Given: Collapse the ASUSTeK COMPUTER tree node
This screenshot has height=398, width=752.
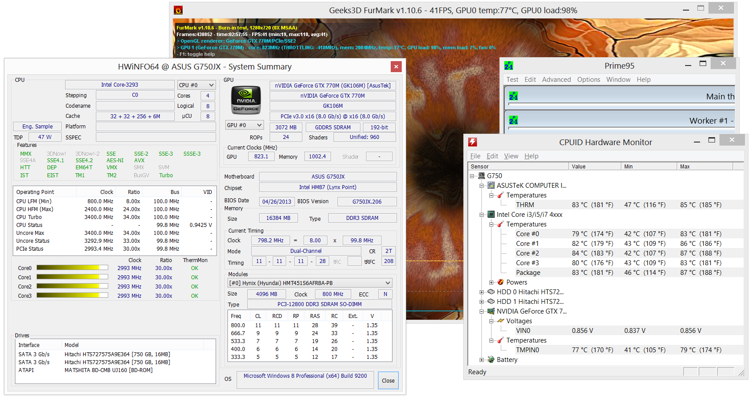Looking at the screenshot, I should [x=482, y=186].
